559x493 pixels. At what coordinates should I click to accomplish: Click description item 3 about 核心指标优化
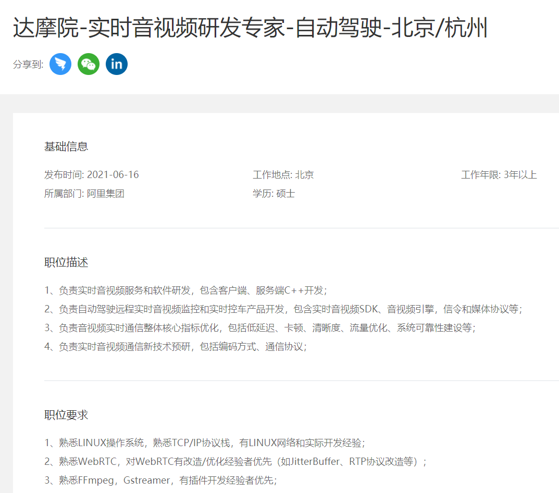259,327
